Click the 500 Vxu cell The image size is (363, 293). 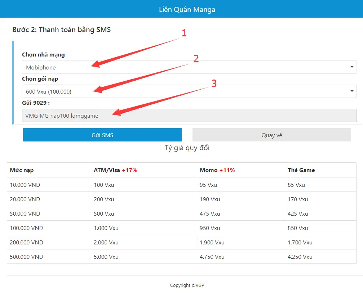click(x=144, y=213)
